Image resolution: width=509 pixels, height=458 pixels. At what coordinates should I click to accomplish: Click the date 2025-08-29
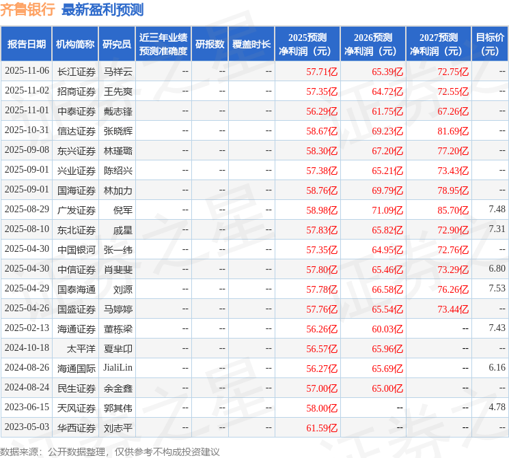(x=27, y=210)
